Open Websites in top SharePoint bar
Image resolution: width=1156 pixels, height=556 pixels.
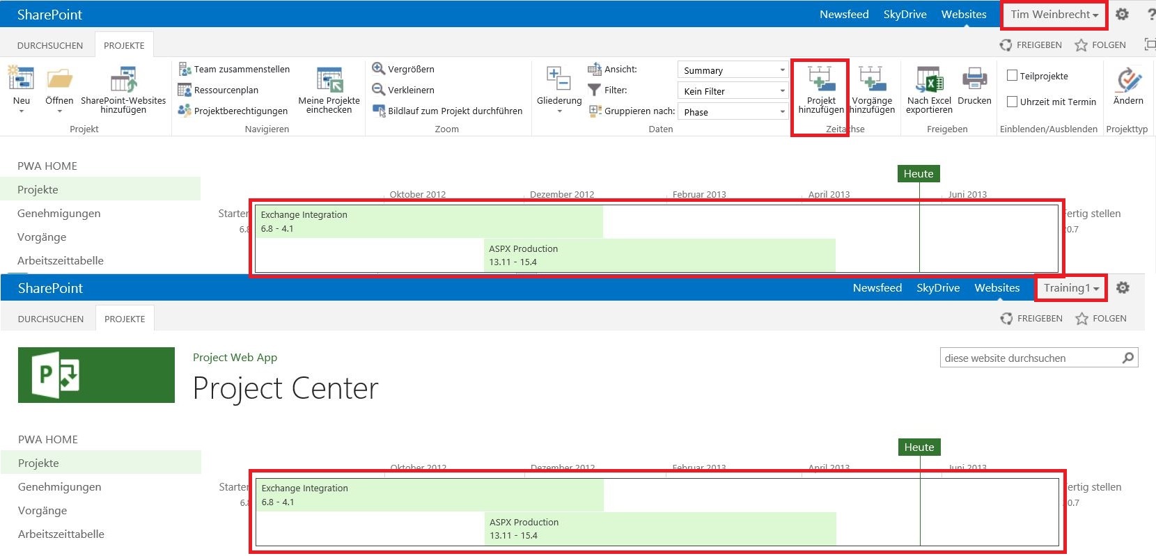click(964, 14)
